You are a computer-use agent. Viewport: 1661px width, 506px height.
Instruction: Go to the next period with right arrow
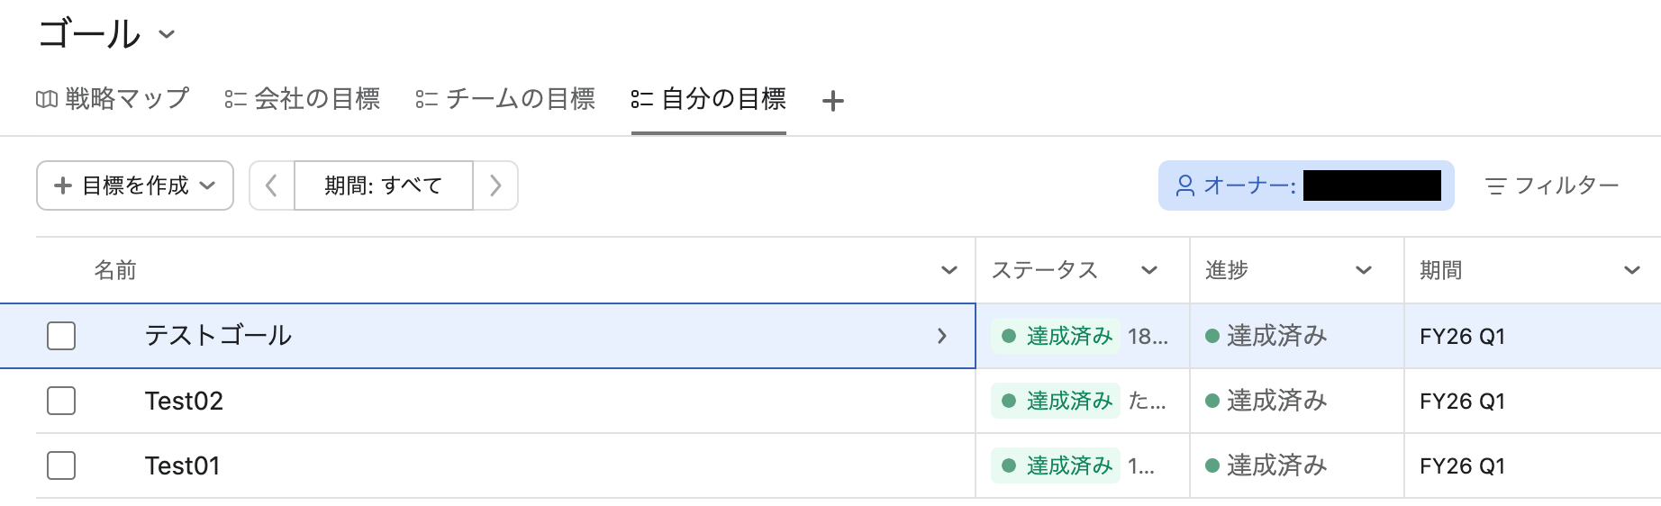(495, 185)
